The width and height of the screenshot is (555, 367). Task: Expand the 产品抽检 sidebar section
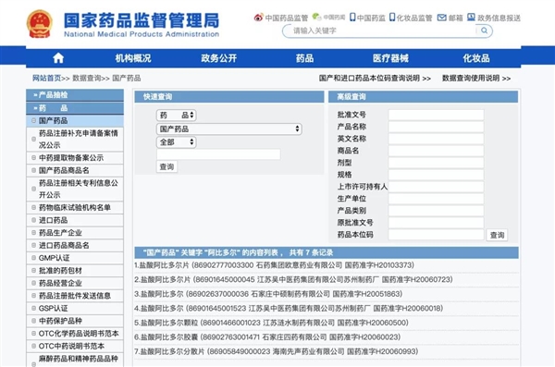click(75, 95)
